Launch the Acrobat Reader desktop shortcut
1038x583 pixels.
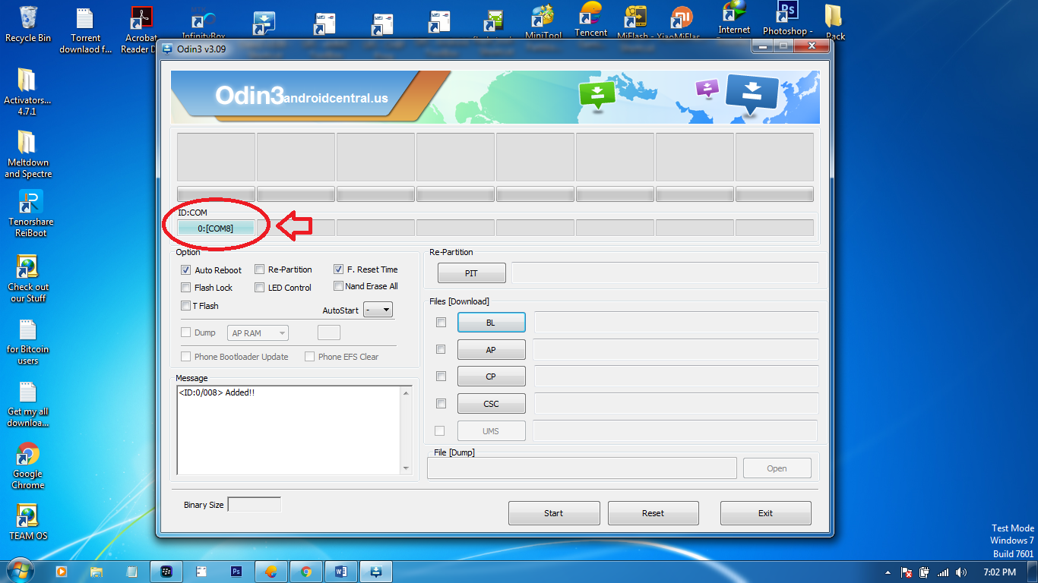point(141,30)
